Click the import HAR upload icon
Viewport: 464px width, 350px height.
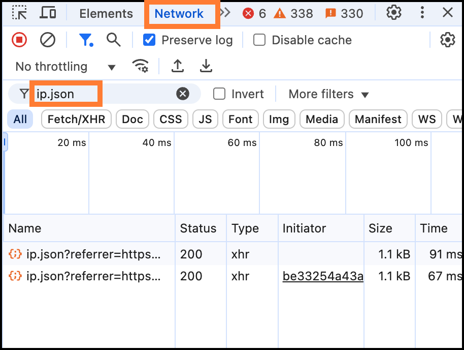pos(177,66)
